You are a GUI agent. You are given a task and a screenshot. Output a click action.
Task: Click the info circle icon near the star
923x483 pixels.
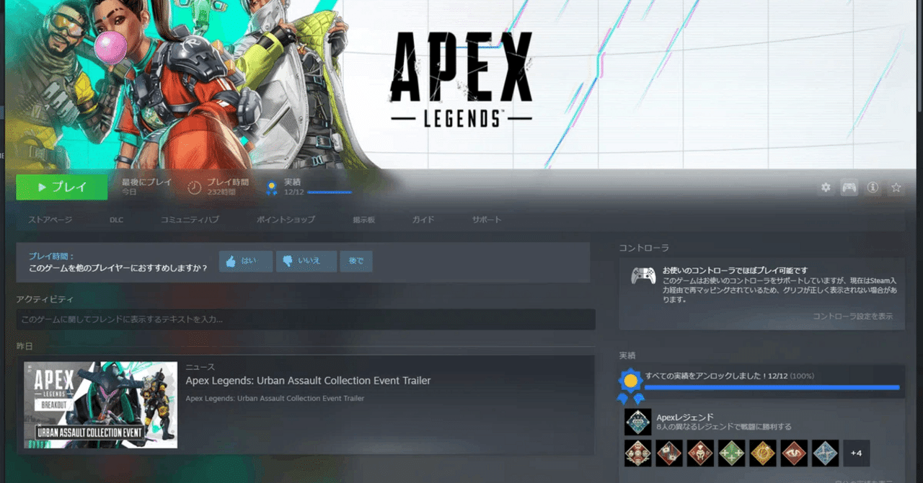click(873, 187)
